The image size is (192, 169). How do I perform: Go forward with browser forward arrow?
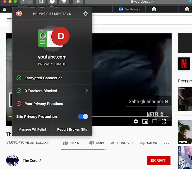coord(30,2)
